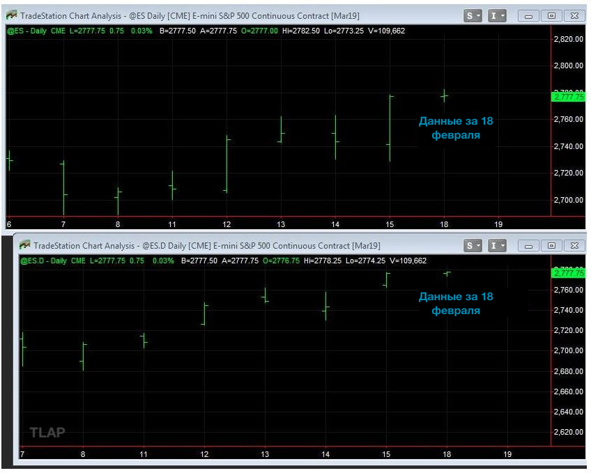Click date label 19 on @ES chart time axis
The width and height of the screenshot is (591, 473).
(x=498, y=224)
